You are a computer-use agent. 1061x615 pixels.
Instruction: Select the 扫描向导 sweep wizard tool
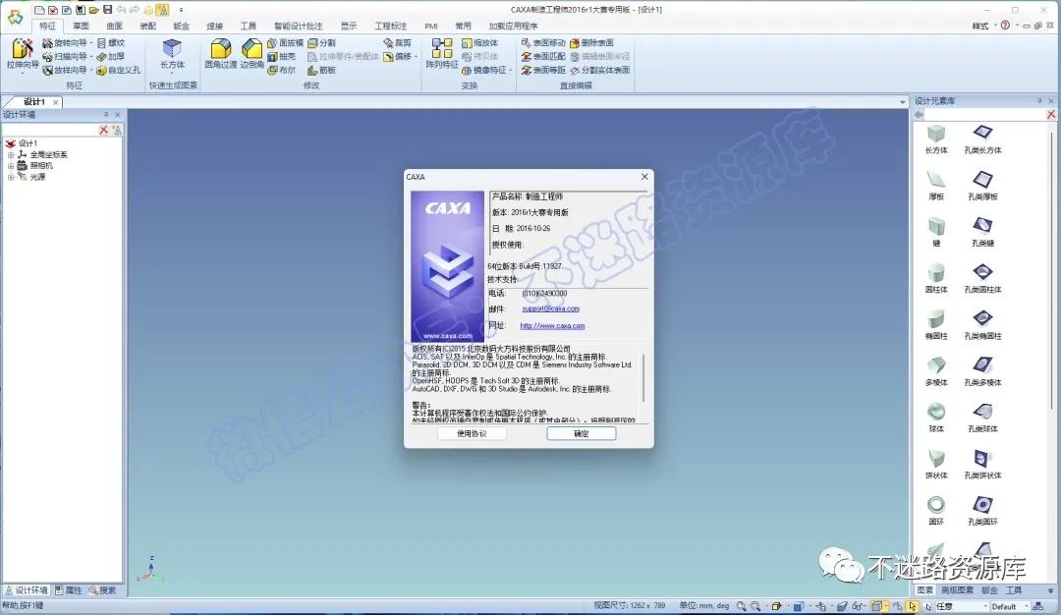tap(65, 56)
